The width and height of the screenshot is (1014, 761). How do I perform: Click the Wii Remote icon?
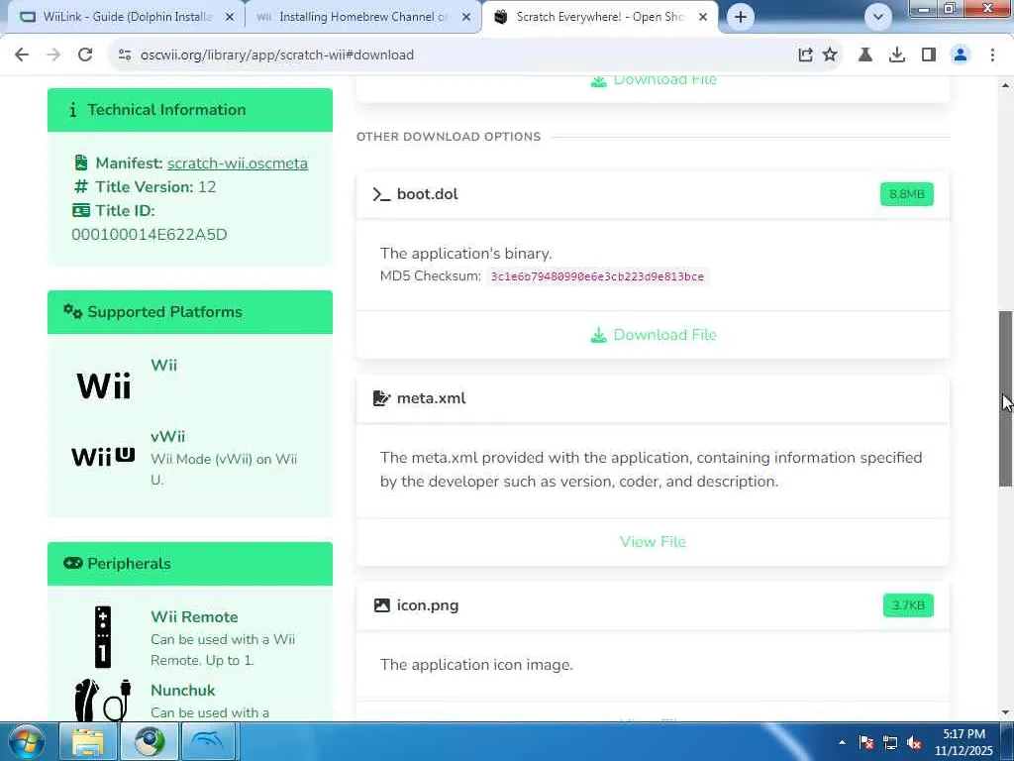click(x=103, y=637)
